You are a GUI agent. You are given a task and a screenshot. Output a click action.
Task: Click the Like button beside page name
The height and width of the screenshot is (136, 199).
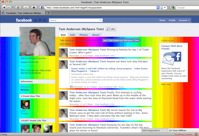pyautogui.click(x=111, y=29)
